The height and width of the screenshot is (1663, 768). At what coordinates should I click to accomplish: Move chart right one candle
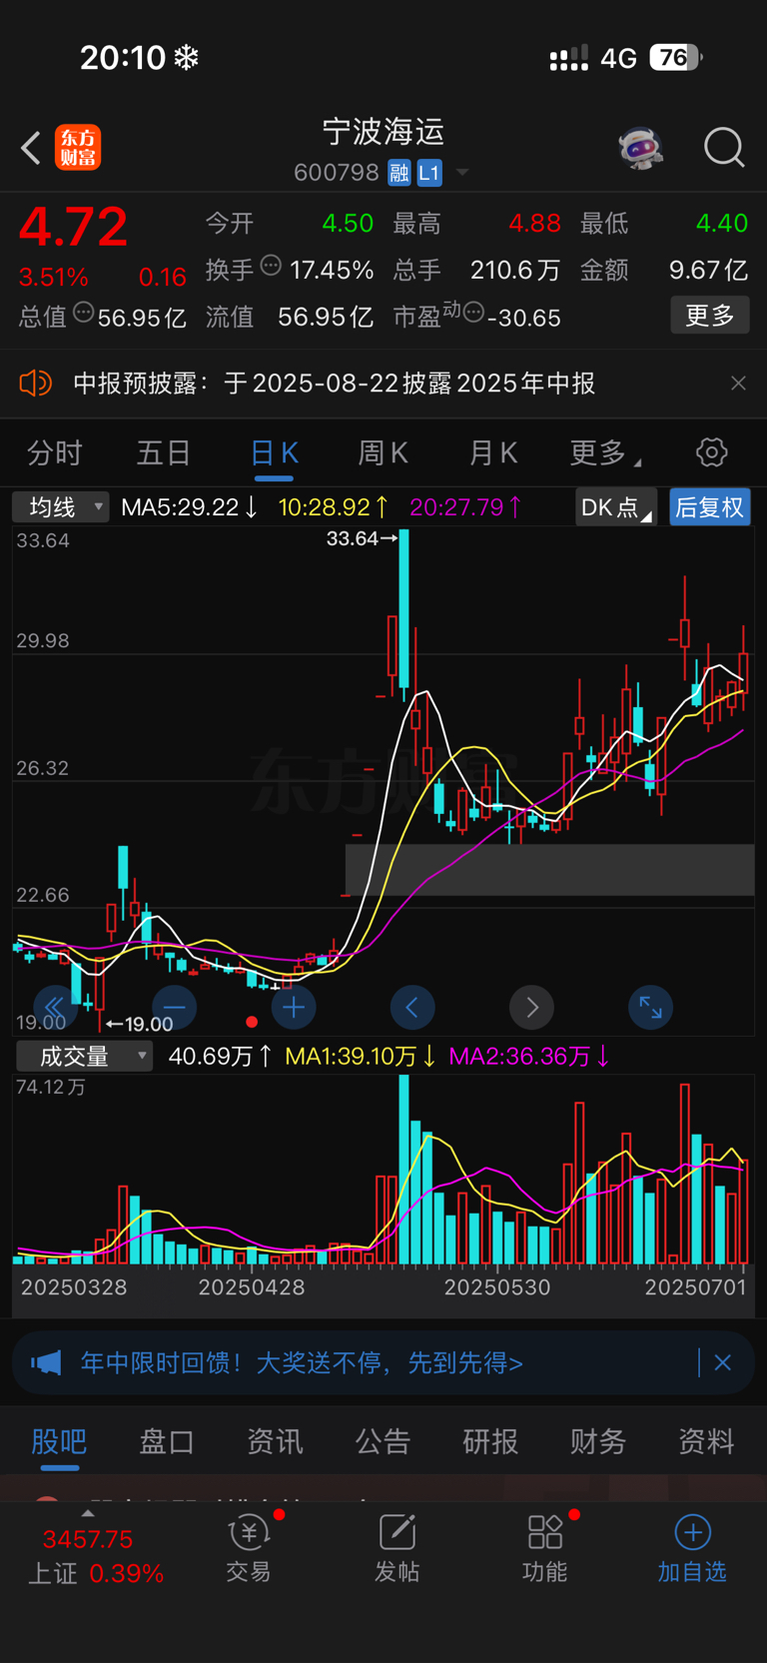[x=532, y=1008]
